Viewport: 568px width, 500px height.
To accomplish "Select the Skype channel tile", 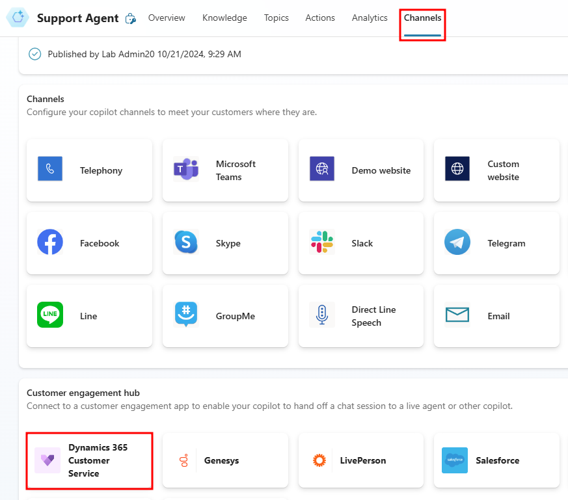I will pyautogui.click(x=225, y=243).
